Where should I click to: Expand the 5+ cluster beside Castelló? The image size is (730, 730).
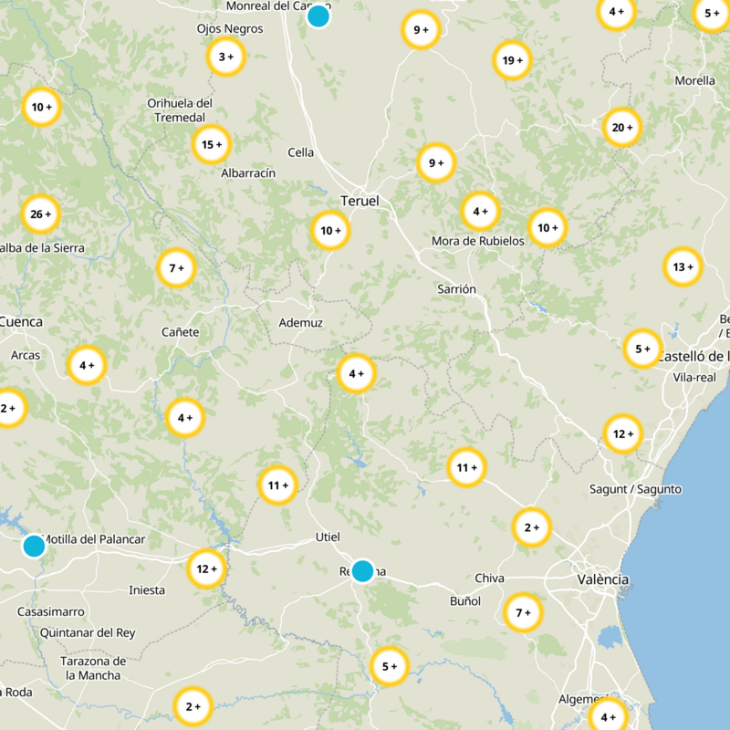tap(642, 349)
